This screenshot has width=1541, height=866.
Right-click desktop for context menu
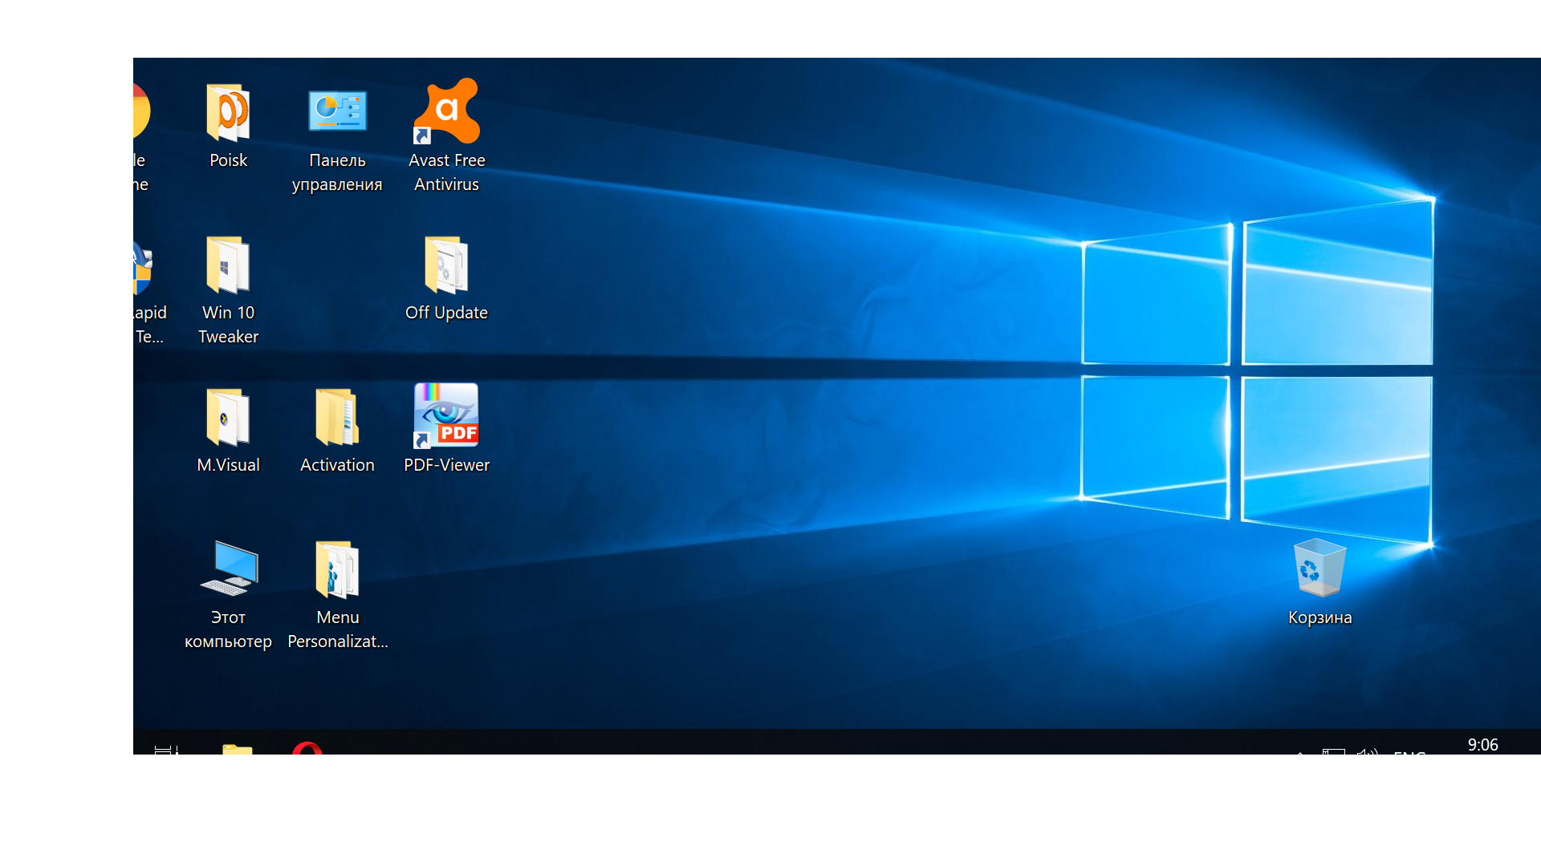pyautogui.click(x=770, y=423)
